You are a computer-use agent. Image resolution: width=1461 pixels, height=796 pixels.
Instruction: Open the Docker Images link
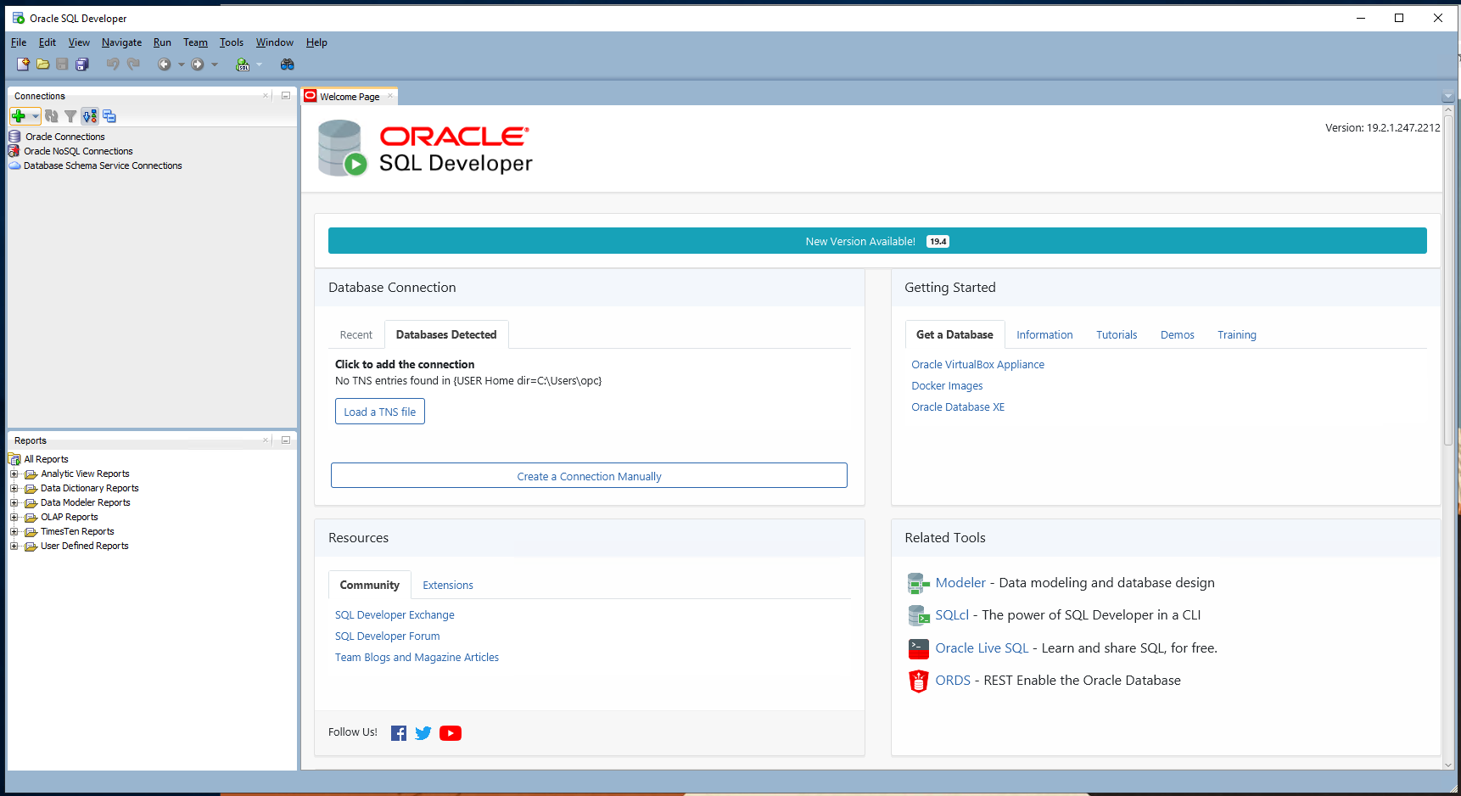(x=947, y=386)
